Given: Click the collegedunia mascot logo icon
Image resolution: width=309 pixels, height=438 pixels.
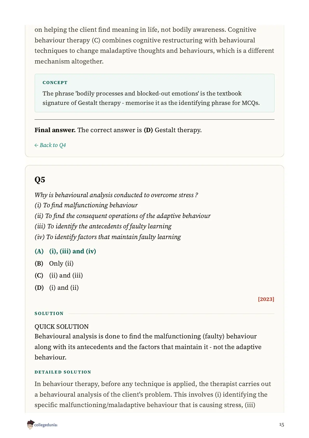Looking at the screenshot, I should pyautogui.click(x=30, y=424).
